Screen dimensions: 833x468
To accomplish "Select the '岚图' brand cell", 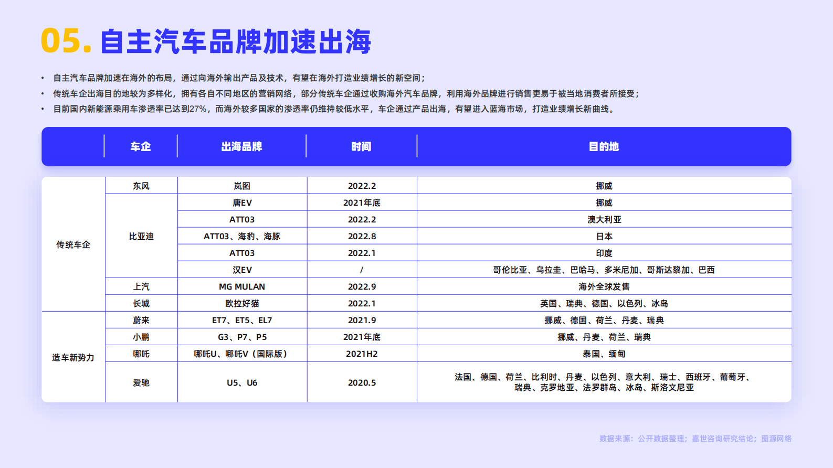I will [x=242, y=186].
